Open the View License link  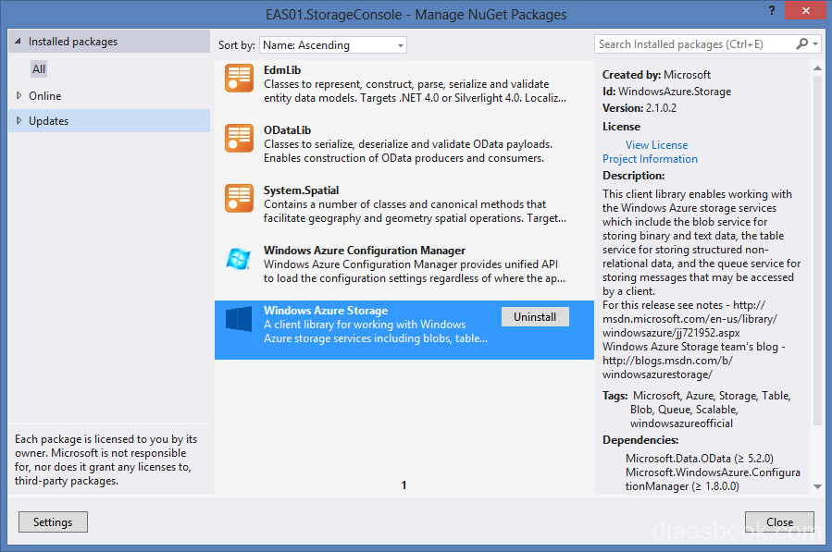[x=656, y=145]
